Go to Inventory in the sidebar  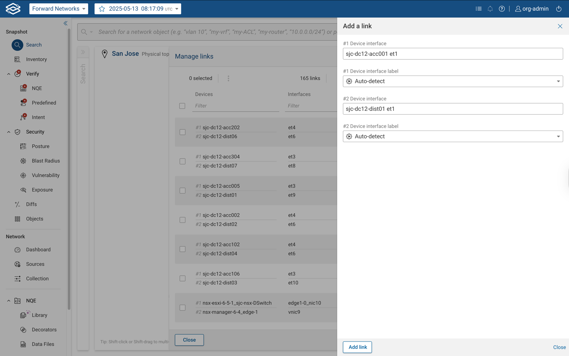36,59
